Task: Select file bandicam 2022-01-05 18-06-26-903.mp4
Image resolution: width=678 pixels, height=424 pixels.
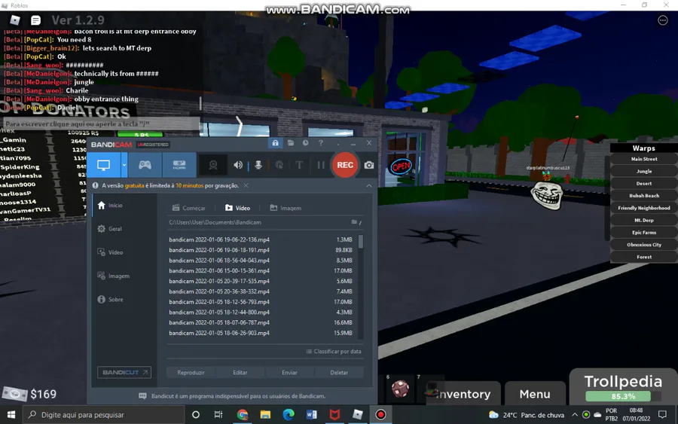Action: pos(262,333)
